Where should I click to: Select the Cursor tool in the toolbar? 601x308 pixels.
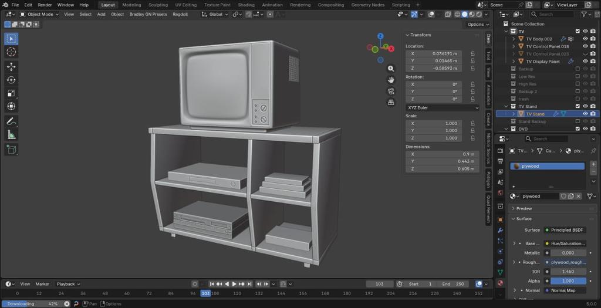[11, 52]
